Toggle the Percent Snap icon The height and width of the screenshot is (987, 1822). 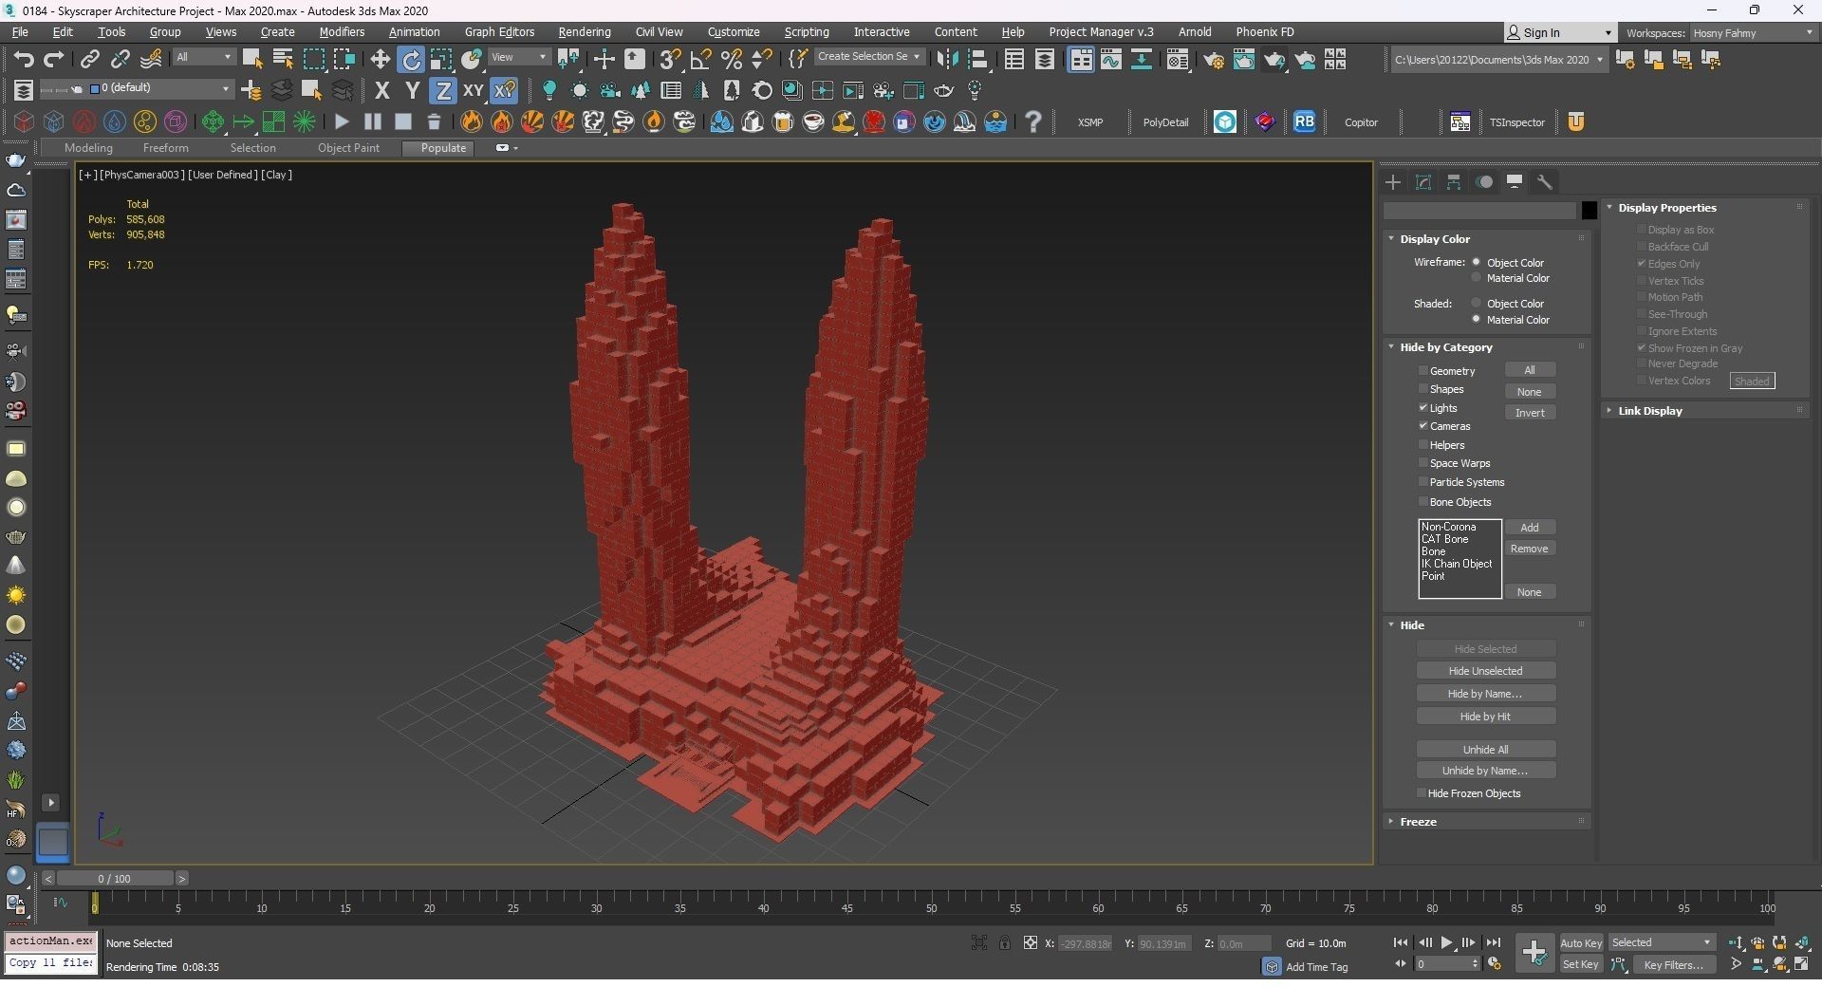coord(731,60)
